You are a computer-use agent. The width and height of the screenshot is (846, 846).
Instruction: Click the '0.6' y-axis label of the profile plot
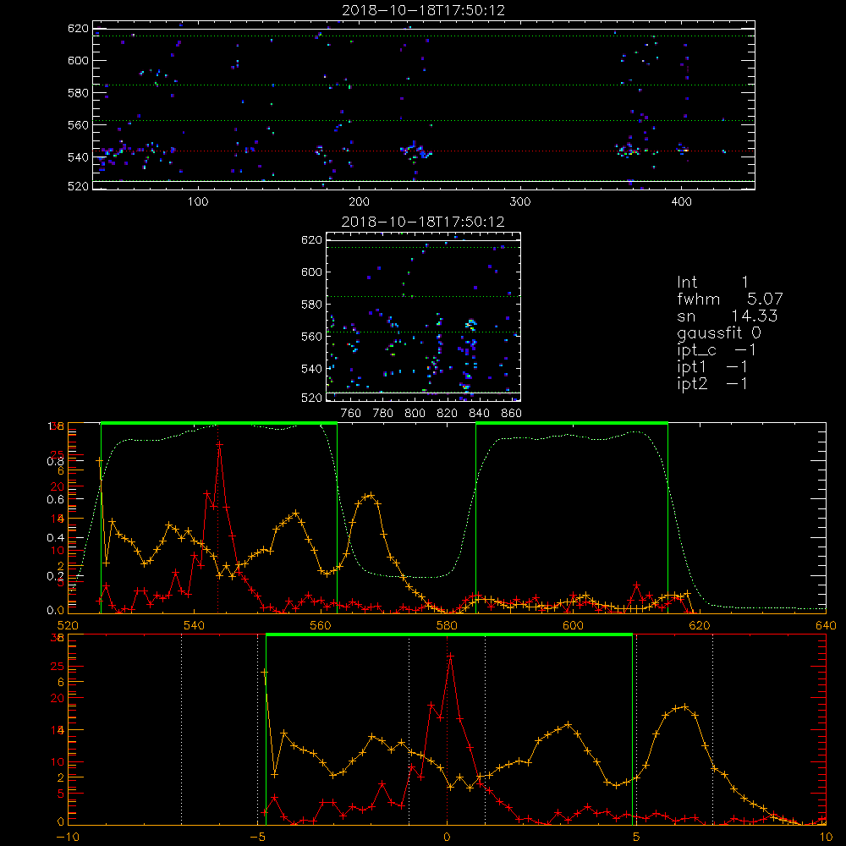click(x=55, y=499)
